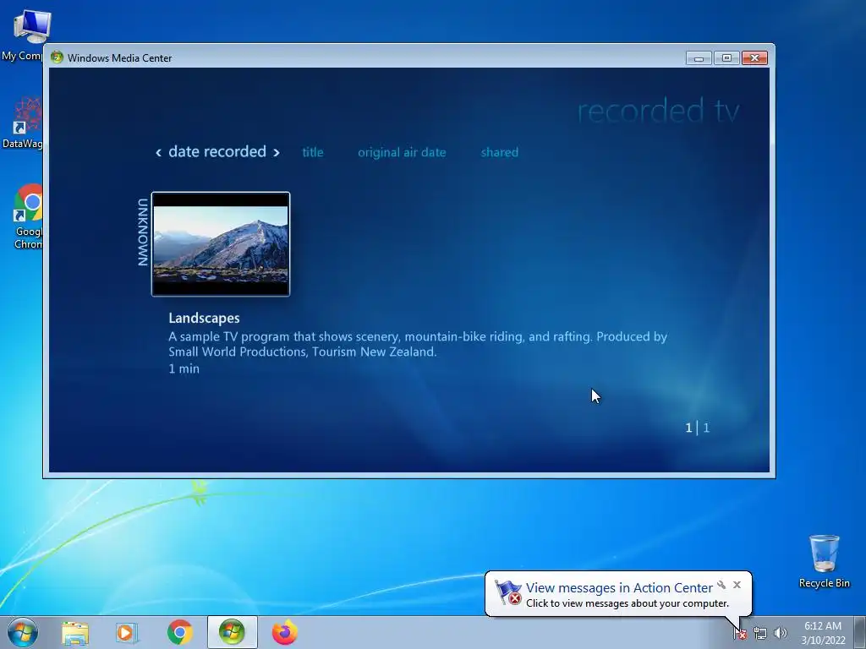
Task: Close the Windows Media Center window
Action: [754, 58]
